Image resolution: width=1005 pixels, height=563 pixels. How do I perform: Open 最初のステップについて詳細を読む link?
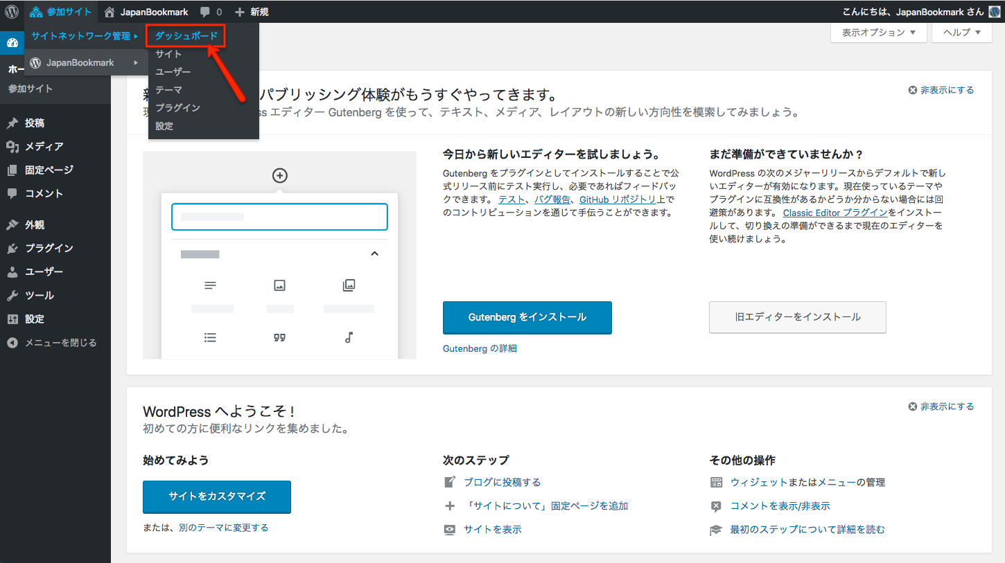(x=807, y=530)
